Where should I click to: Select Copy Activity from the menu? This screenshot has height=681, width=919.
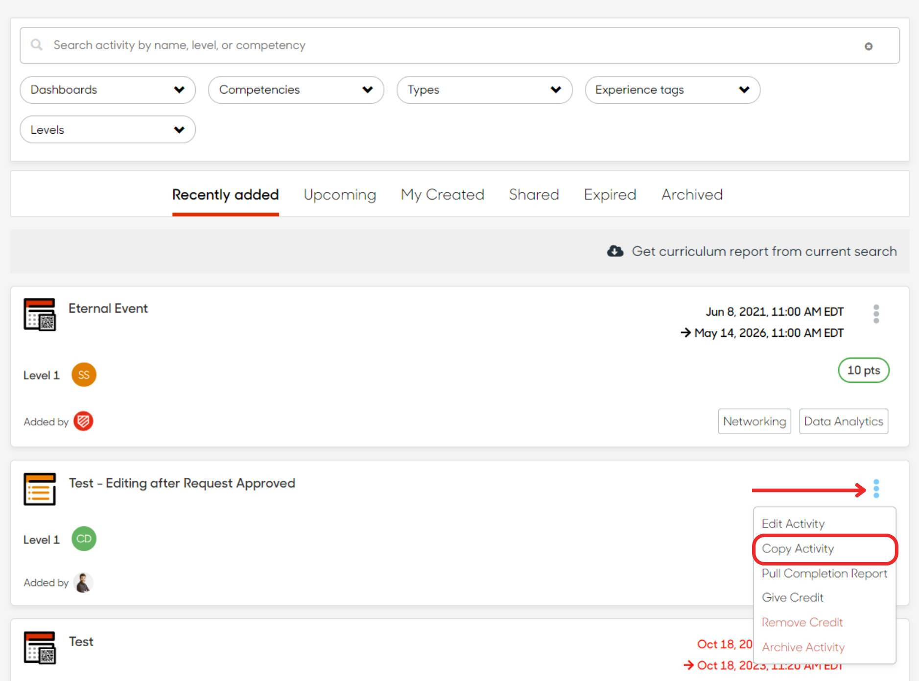coord(798,549)
